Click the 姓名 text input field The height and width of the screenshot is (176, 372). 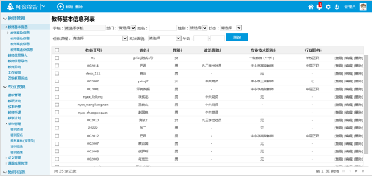tap(163, 28)
